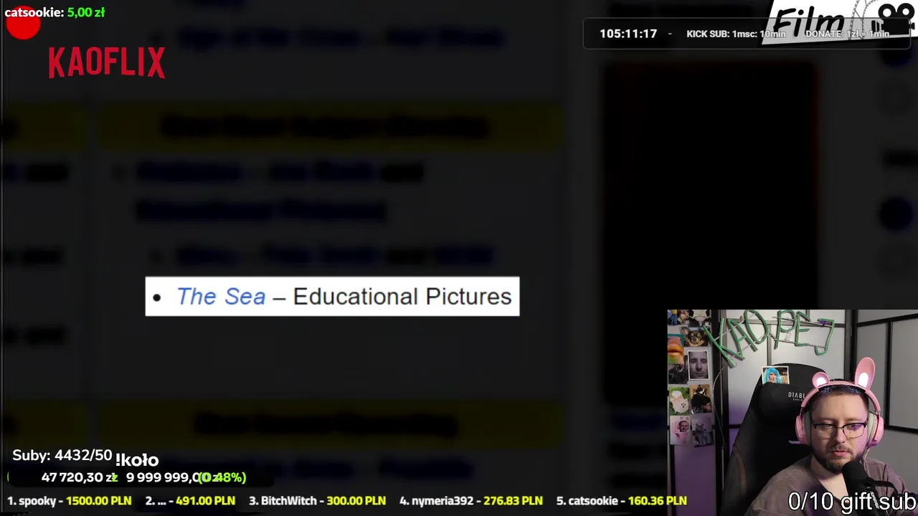This screenshot has height=516, width=918.
Task: Click the KICK SUB: 1msc: 10min text
Action: [737, 34]
